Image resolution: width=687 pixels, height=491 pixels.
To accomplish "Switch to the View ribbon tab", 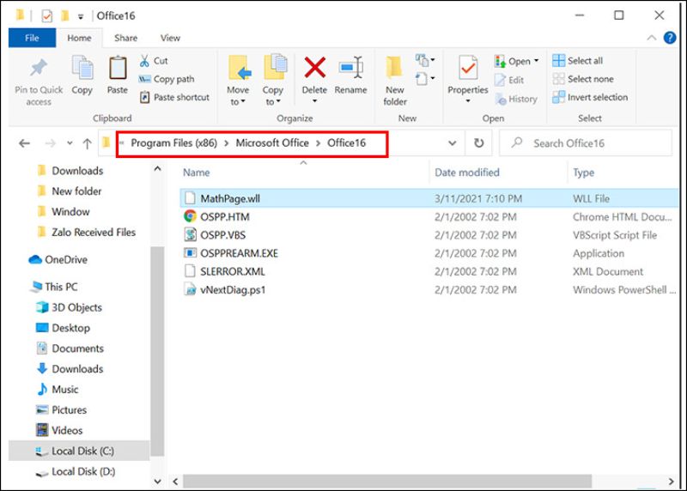I will click(x=170, y=38).
